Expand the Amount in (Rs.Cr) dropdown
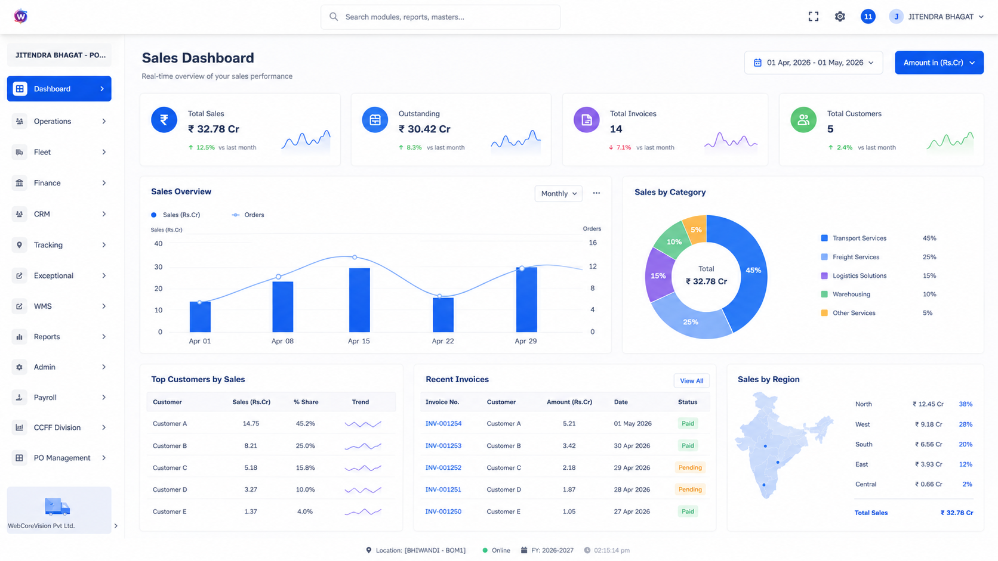Viewport: 998px width, 561px height. tap(939, 63)
